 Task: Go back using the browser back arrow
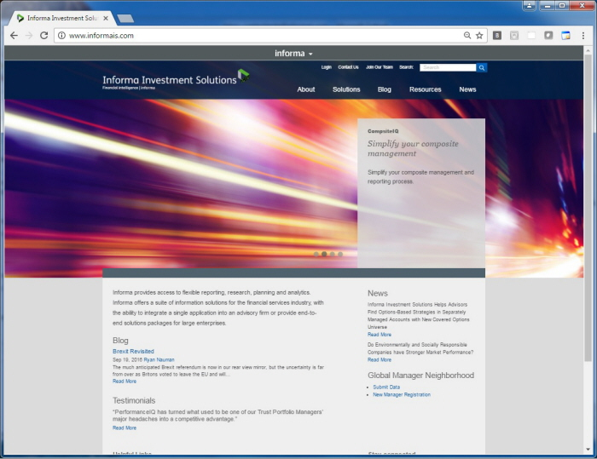coord(14,36)
